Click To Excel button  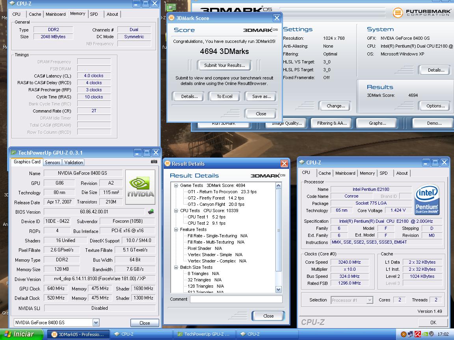224,96
